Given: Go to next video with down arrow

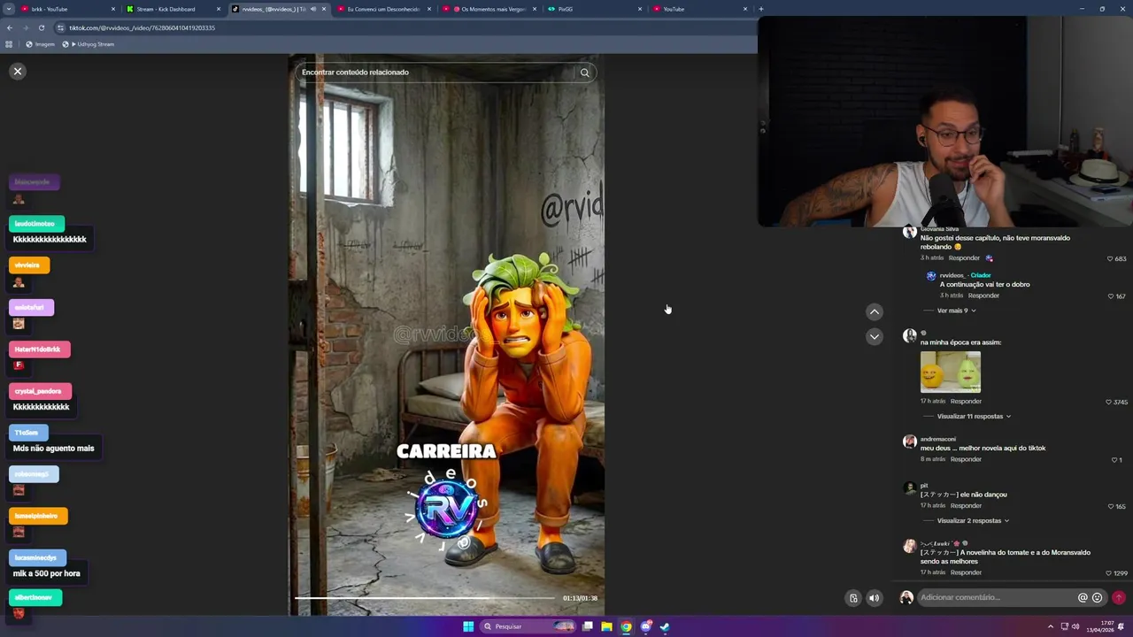Looking at the screenshot, I should point(874,336).
